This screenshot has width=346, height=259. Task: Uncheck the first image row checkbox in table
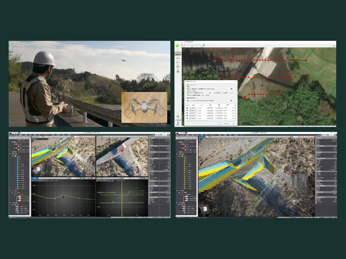tap(187, 108)
